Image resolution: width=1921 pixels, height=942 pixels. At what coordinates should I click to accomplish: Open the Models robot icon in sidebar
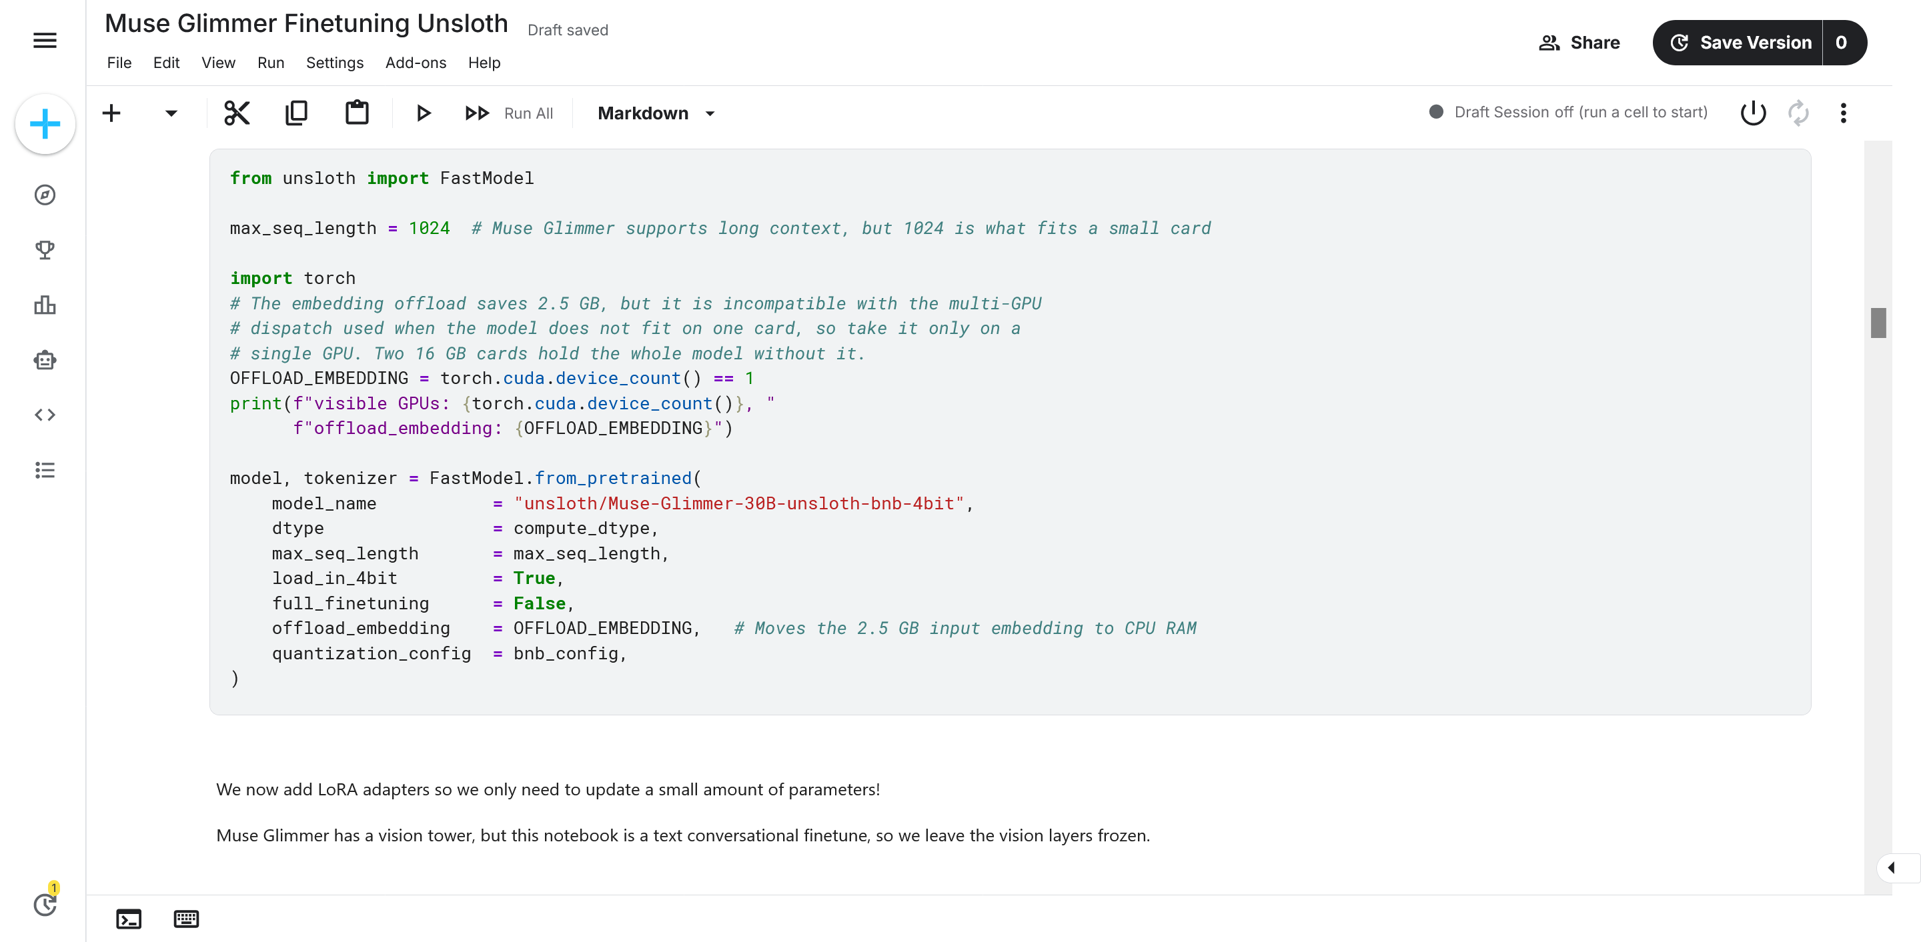45,360
